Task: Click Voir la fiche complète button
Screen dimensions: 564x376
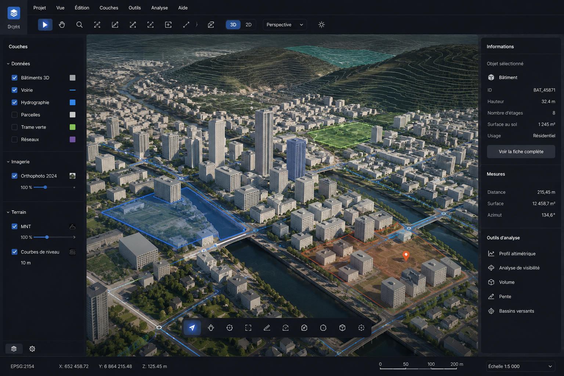Action: (521, 151)
